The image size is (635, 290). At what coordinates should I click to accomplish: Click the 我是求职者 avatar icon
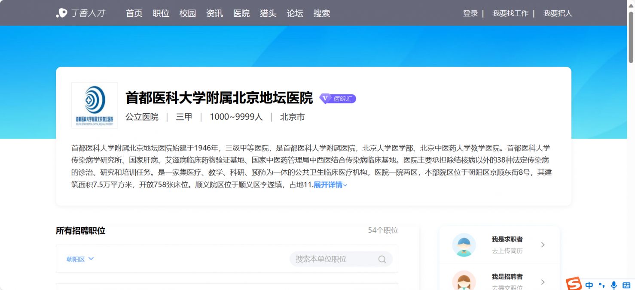pos(464,245)
